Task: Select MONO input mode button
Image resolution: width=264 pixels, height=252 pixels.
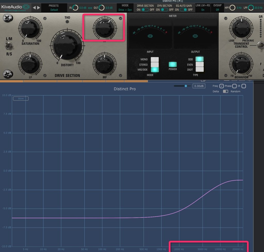Action: click(155, 59)
